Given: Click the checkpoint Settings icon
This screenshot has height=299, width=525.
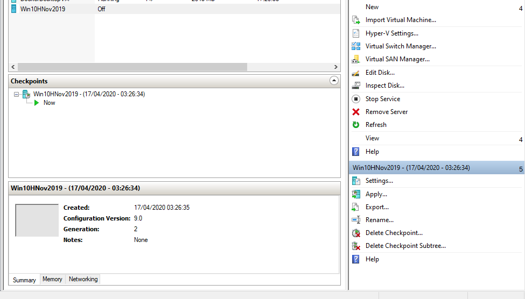Looking at the screenshot, I should [356, 181].
